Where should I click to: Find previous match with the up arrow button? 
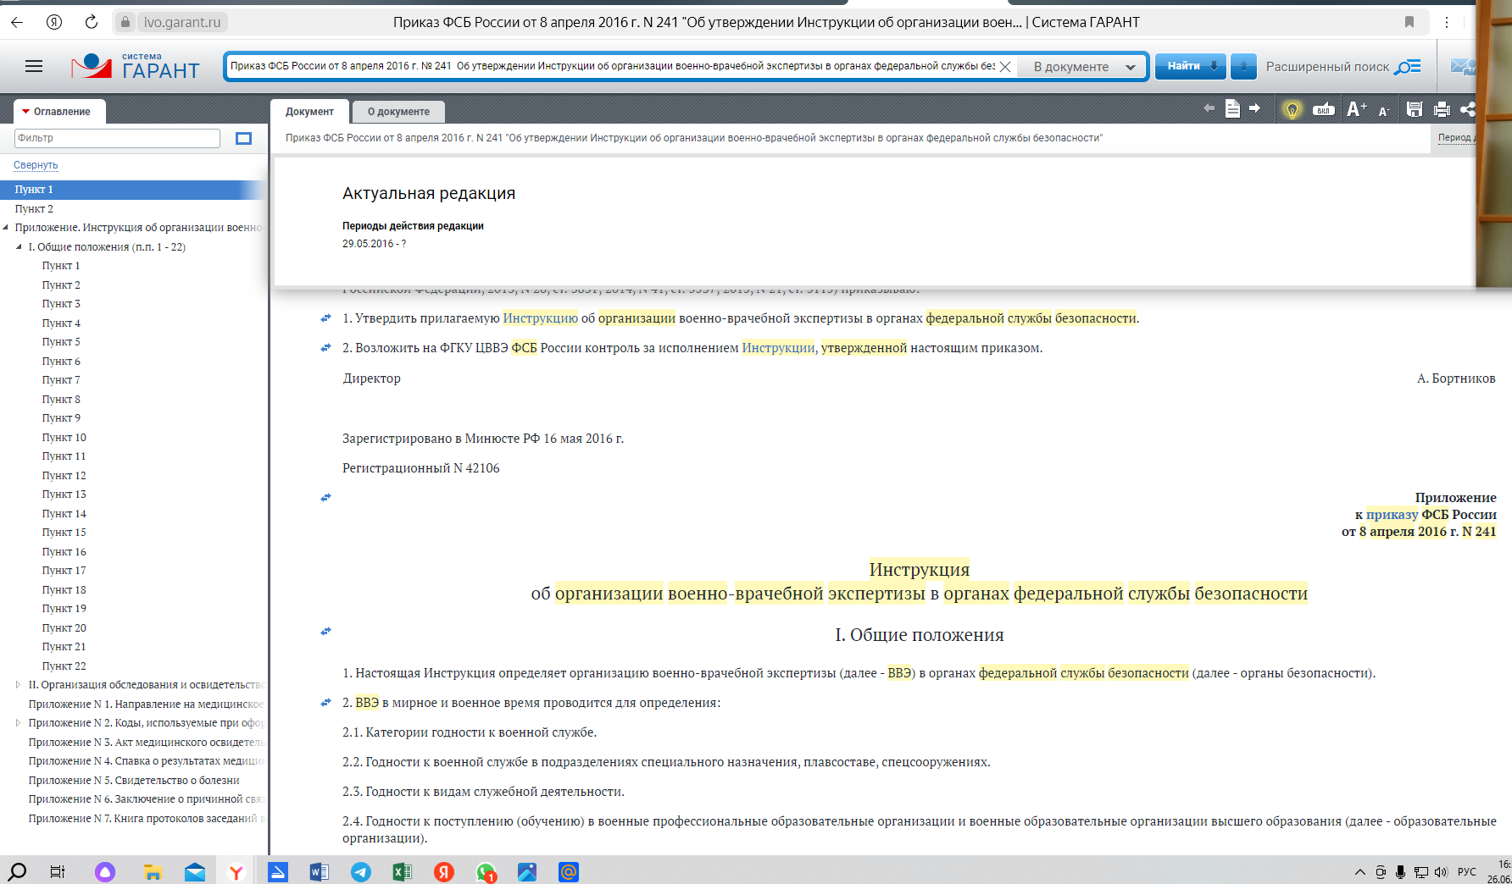[x=1243, y=66]
